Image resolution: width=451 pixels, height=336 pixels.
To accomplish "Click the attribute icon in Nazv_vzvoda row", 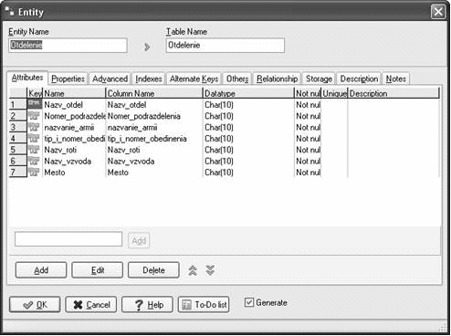I will [x=34, y=161].
